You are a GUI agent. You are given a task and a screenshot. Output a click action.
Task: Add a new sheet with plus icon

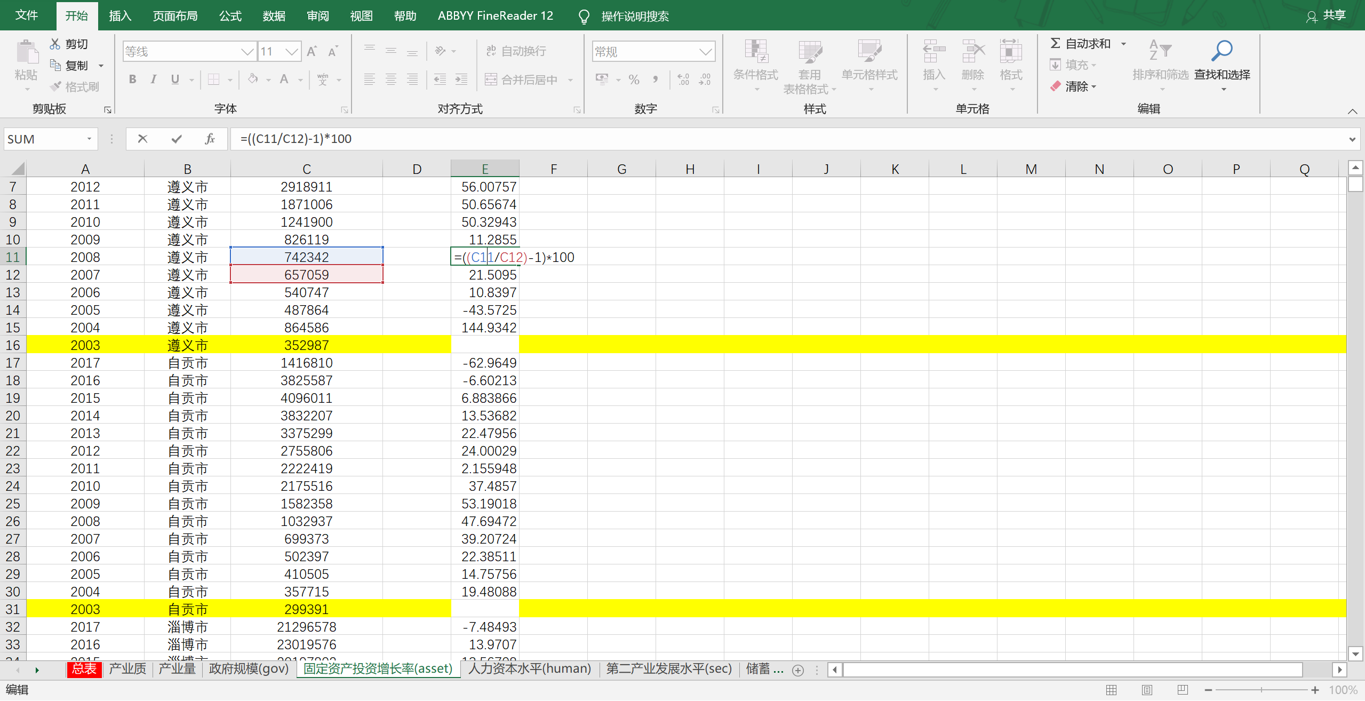(x=798, y=670)
